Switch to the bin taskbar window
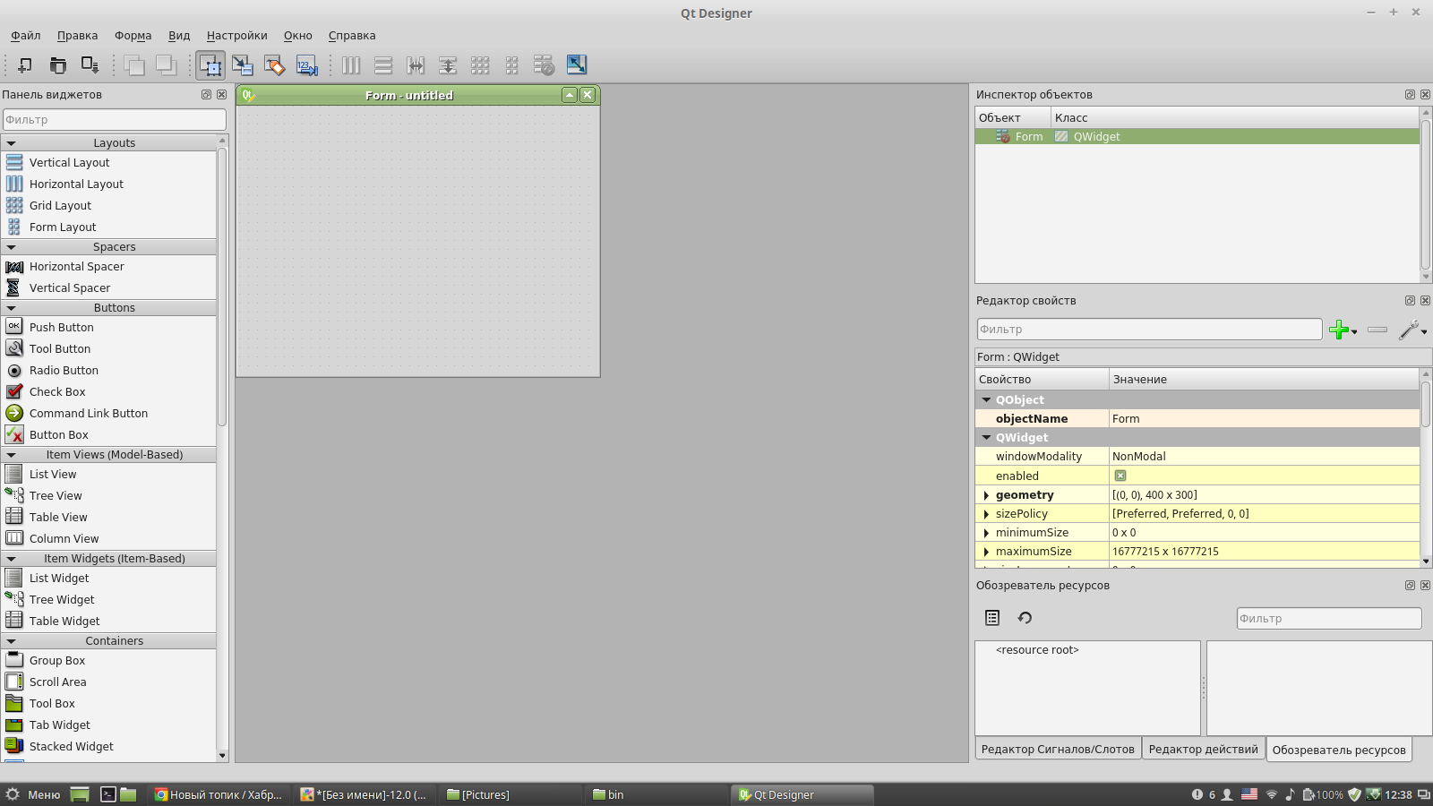Image resolution: width=1433 pixels, height=806 pixels. coord(657,794)
